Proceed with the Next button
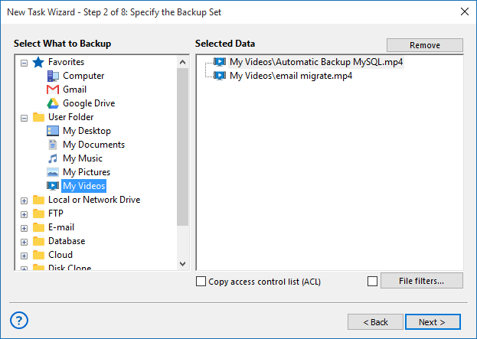The image size is (477, 339). point(433,322)
